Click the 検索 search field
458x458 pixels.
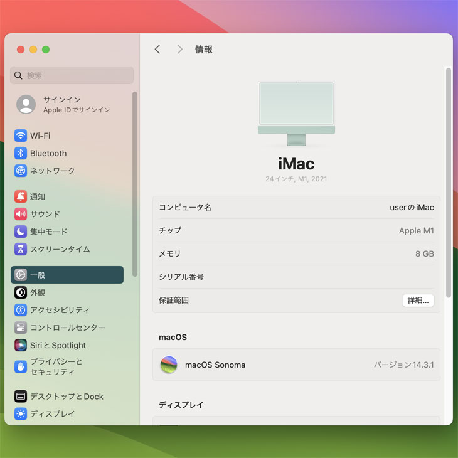pyautogui.click(x=72, y=75)
